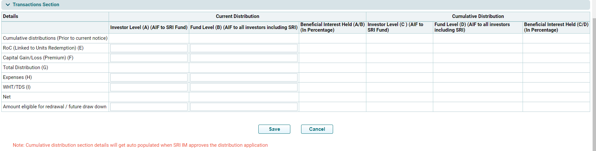Viewport: 596px width, 151px height.
Task: Click RoC Investor Level (A) input field
Action: pos(149,48)
